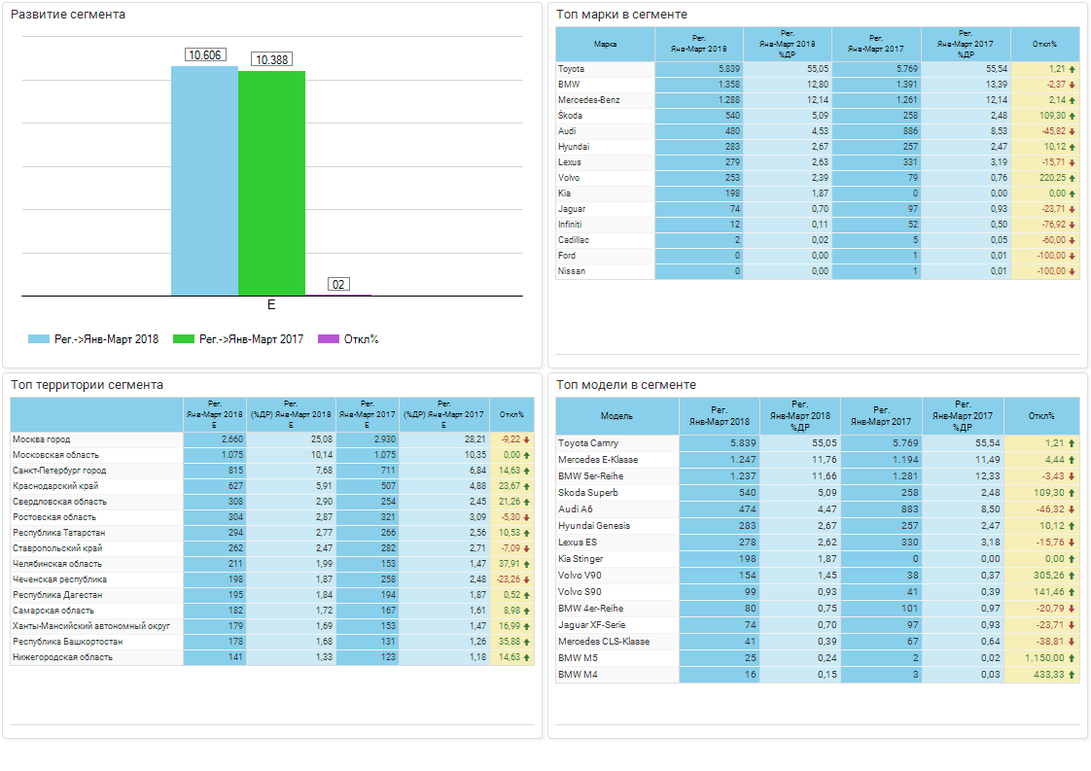Click the green up arrow in Volvo V90 row
This screenshot has height=771, width=1091.
coord(1072,576)
